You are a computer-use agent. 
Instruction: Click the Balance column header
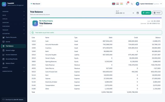[158, 38]
